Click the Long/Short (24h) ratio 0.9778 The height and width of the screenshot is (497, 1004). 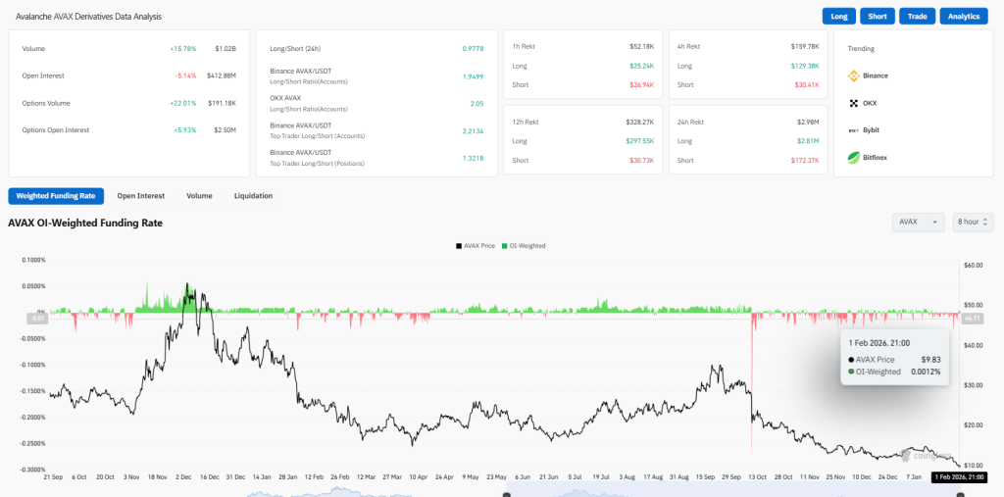click(473, 49)
